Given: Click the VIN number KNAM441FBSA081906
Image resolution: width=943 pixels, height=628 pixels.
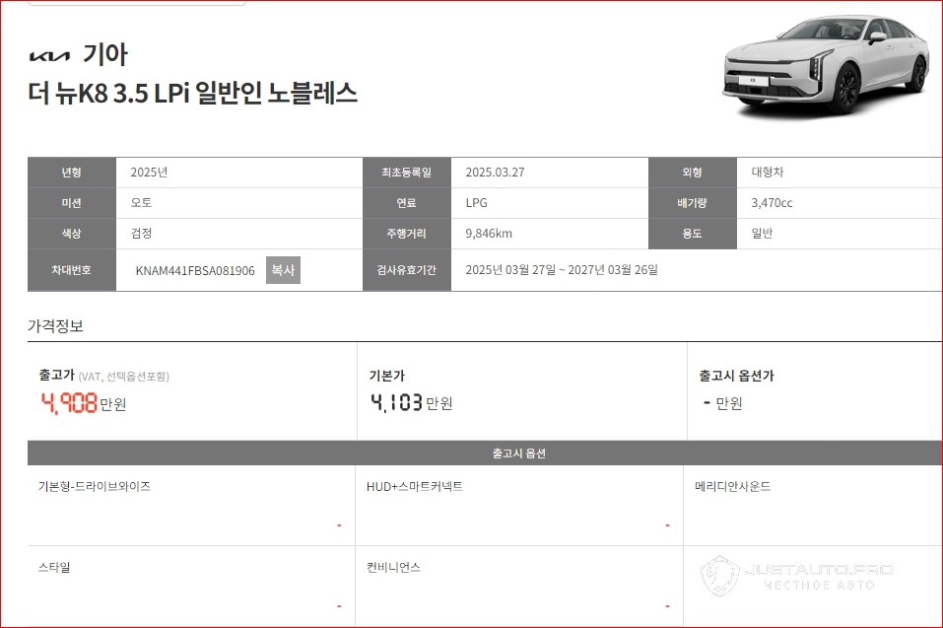Looking at the screenshot, I should coord(195,270).
